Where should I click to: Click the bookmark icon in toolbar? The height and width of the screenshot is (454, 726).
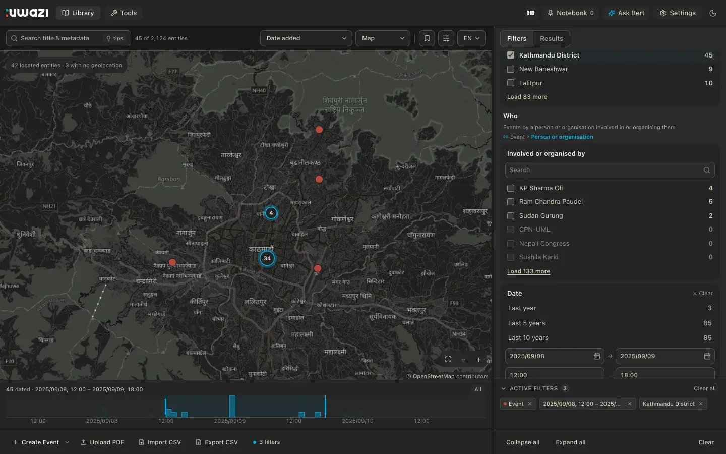(427, 38)
